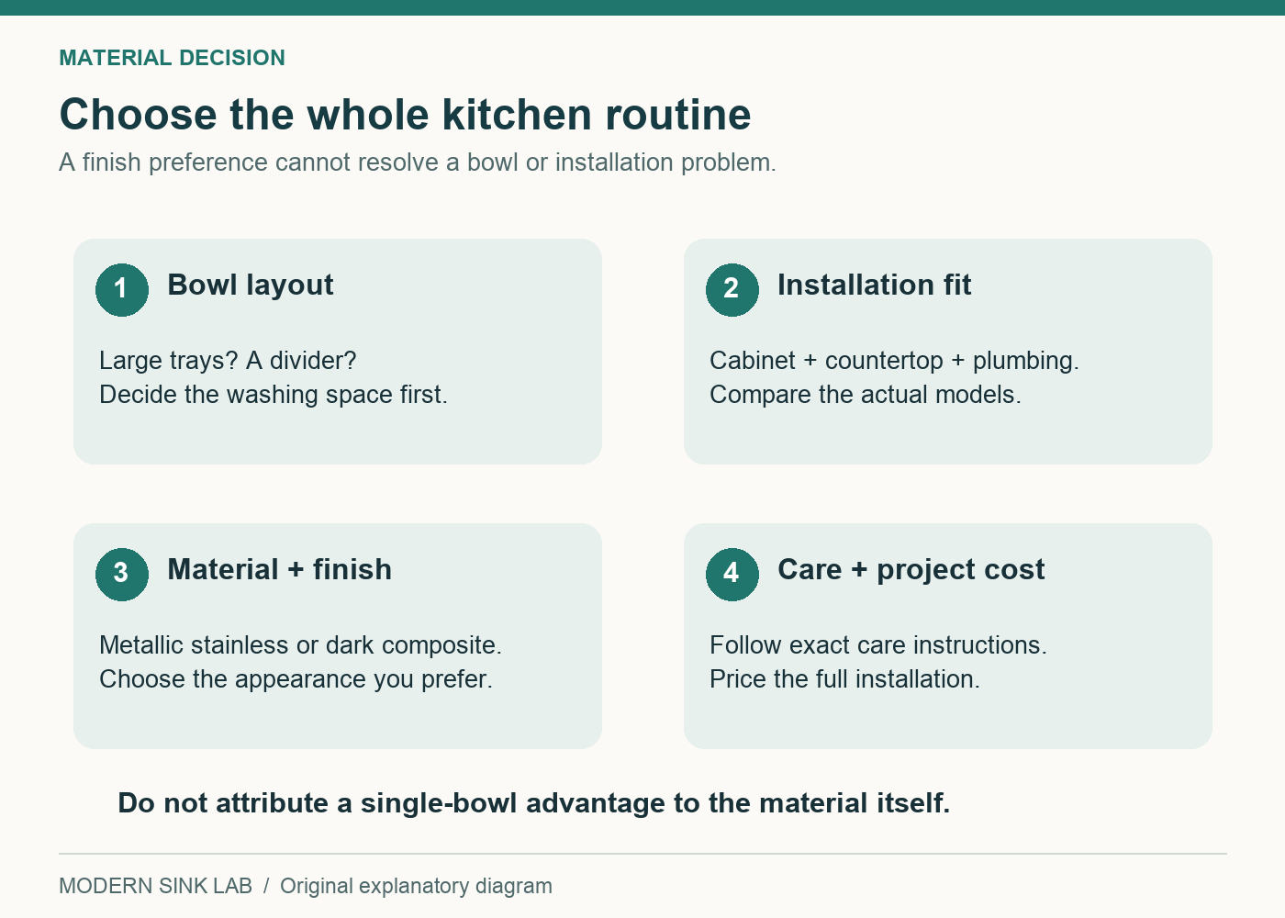Click "Choose the appearance you prefer."

296,679
